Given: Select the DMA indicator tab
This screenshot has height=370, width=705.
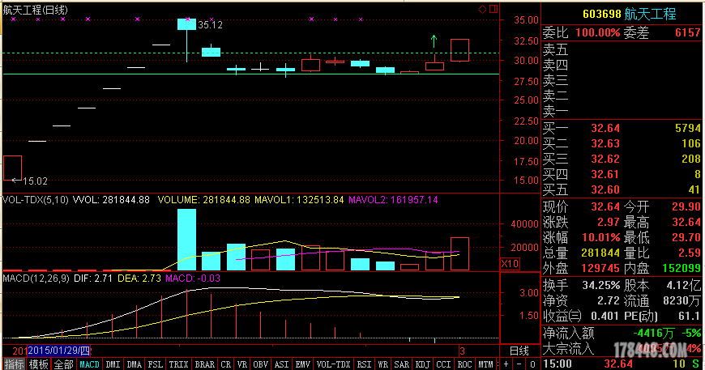Looking at the screenshot, I should [134, 364].
